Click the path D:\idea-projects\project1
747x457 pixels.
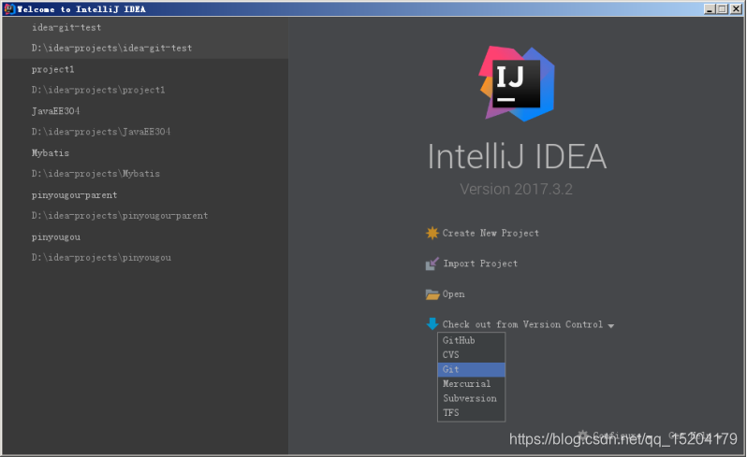click(x=98, y=90)
